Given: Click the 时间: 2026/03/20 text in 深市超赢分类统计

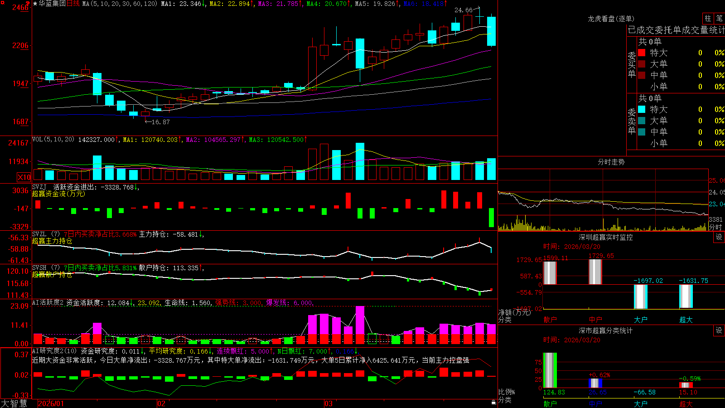Looking at the screenshot, I should tap(572, 340).
